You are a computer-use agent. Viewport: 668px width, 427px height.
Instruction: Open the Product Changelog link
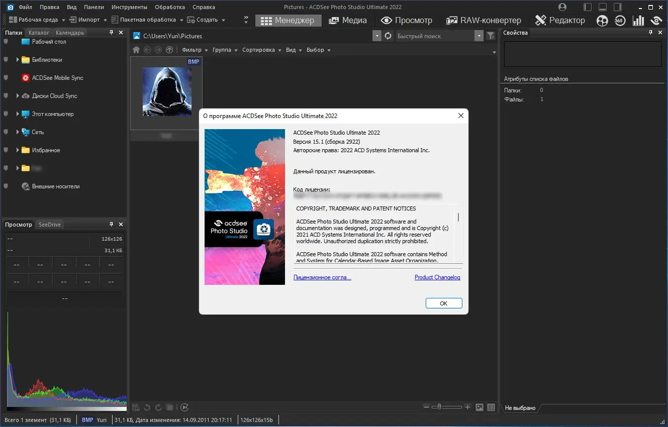437,277
